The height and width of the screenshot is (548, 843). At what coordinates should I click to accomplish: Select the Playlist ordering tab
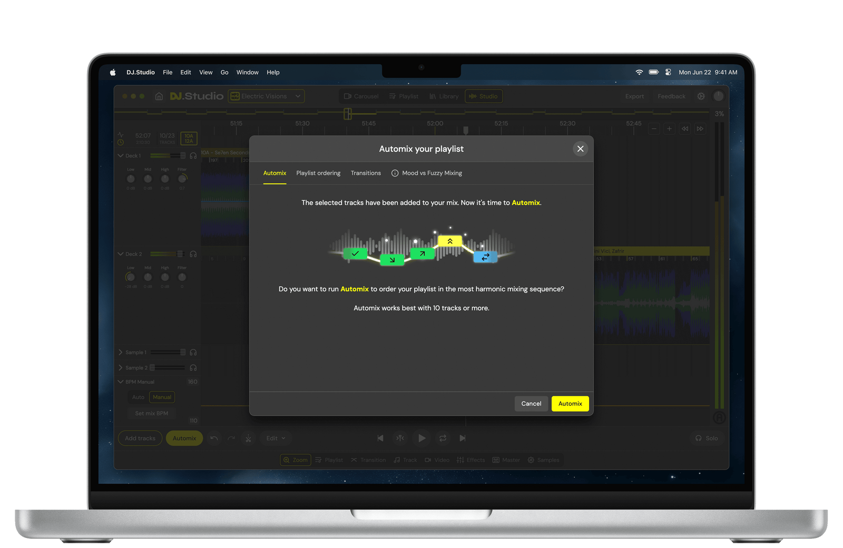tap(318, 173)
